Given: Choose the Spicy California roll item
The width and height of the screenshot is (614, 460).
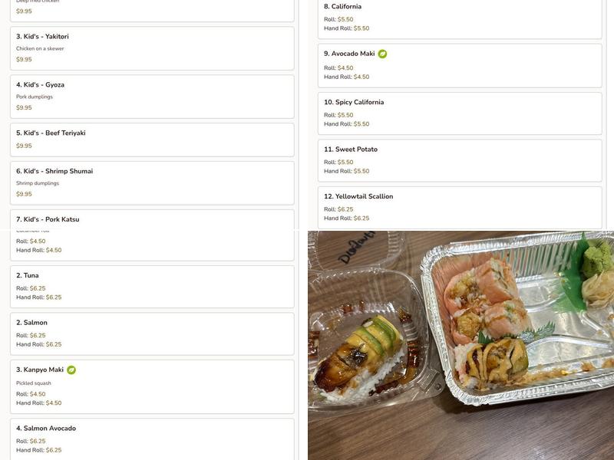Looking at the screenshot, I should pyautogui.click(x=460, y=113).
